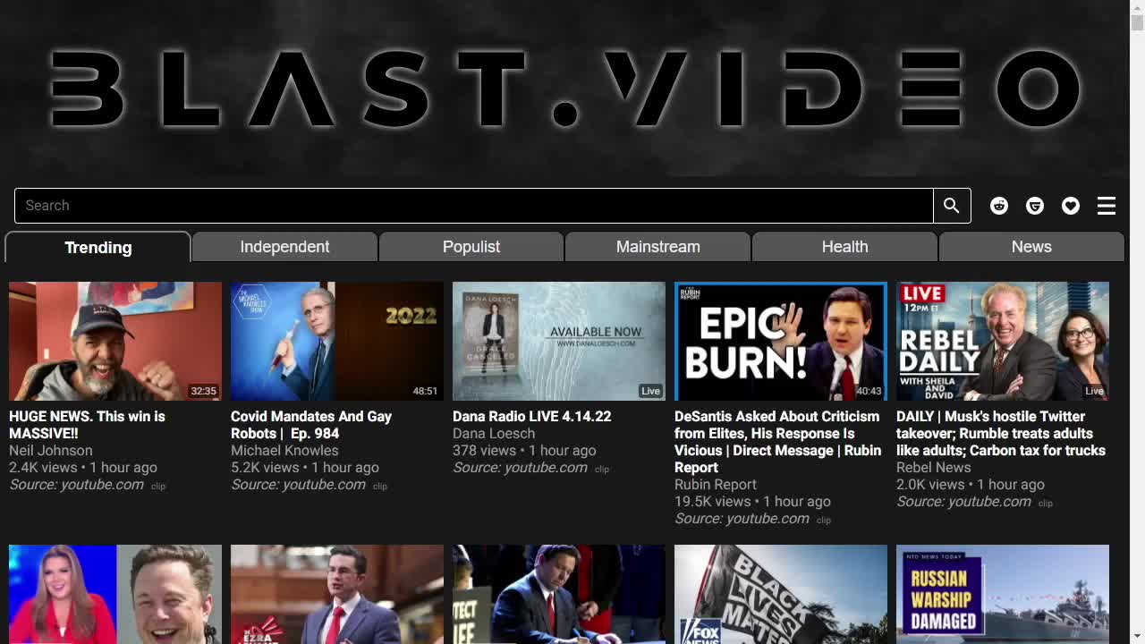
Task: Open the Rebel Daily live thumbnail
Action: (1003, 342)
